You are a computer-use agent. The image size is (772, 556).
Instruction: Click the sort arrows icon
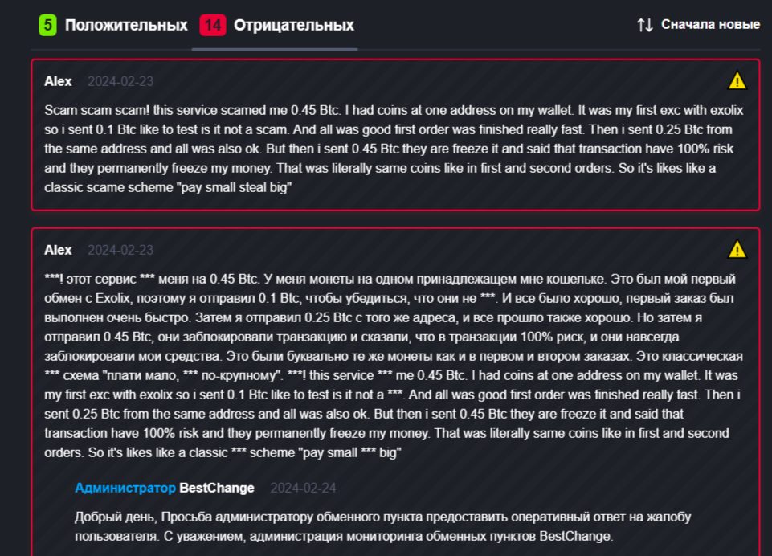645,25
